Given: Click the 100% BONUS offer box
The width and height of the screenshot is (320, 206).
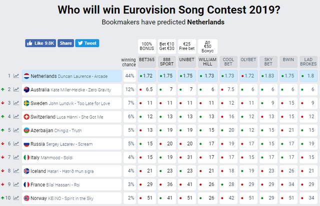Looking at the screenshot, I should [x=146, y=46].
